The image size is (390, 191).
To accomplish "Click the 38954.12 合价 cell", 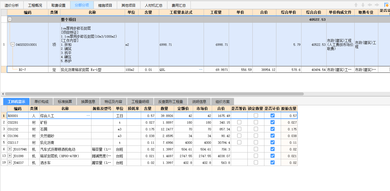I will (264, 70).
